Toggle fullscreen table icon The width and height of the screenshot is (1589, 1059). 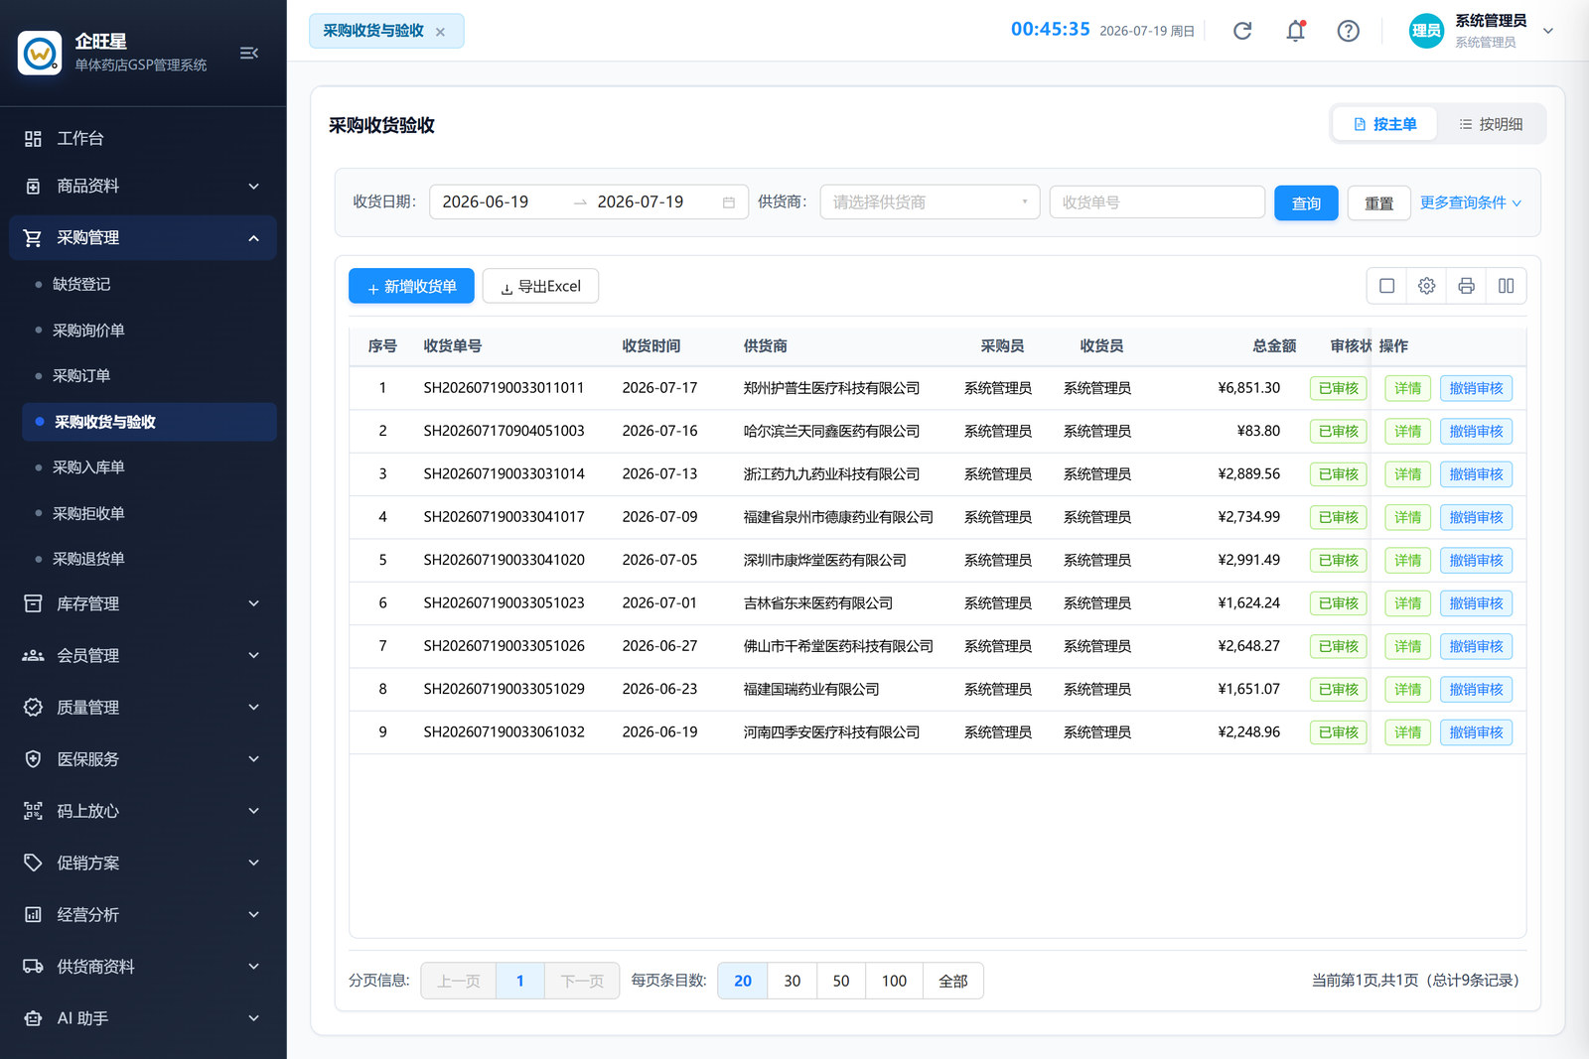click(1387, 286)
